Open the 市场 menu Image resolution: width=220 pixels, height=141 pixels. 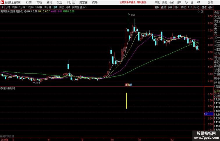[x=39, y=2]
